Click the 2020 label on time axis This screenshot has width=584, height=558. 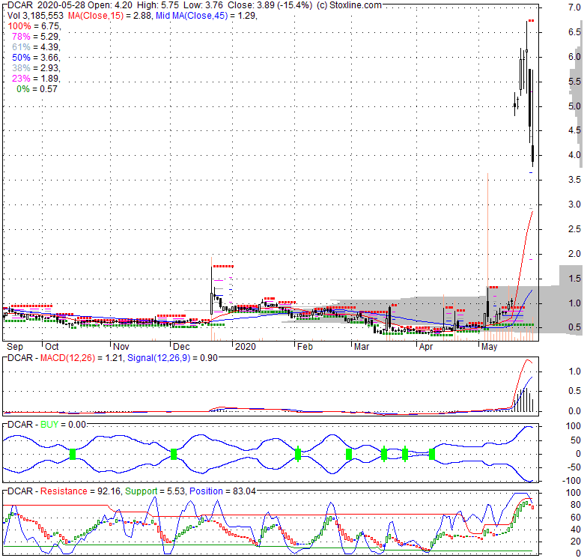pyautogui.click(x=246, y=347)
